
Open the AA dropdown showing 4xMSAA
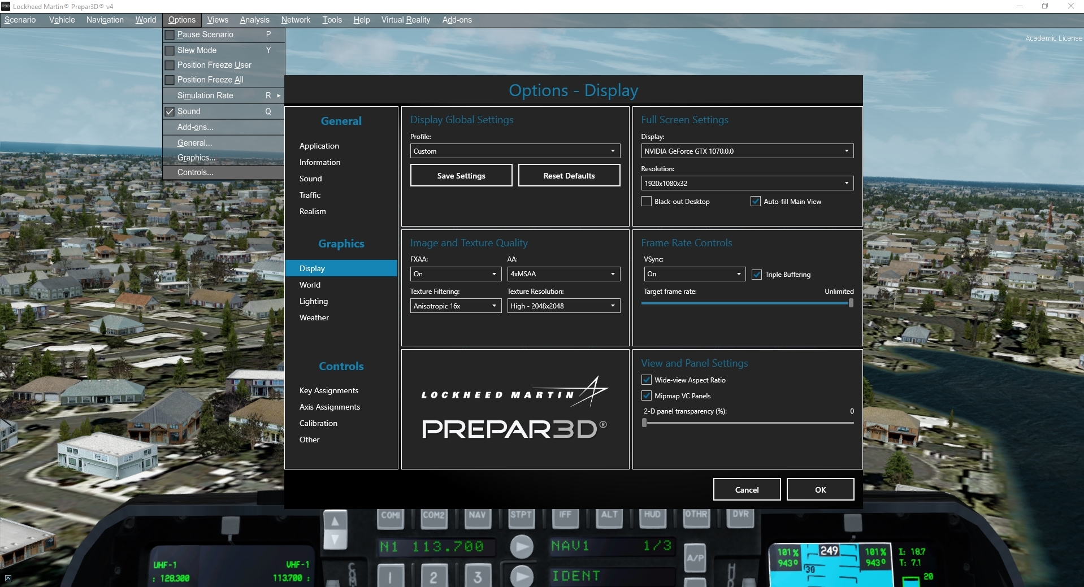(x=563, y=274)
